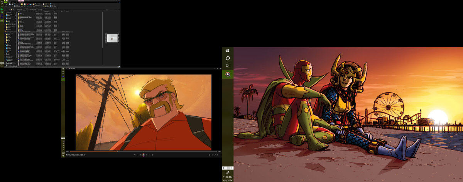Click Pin to Quick access in Explorer ribbon
The image size is (463, 182).
pos(6,5)
